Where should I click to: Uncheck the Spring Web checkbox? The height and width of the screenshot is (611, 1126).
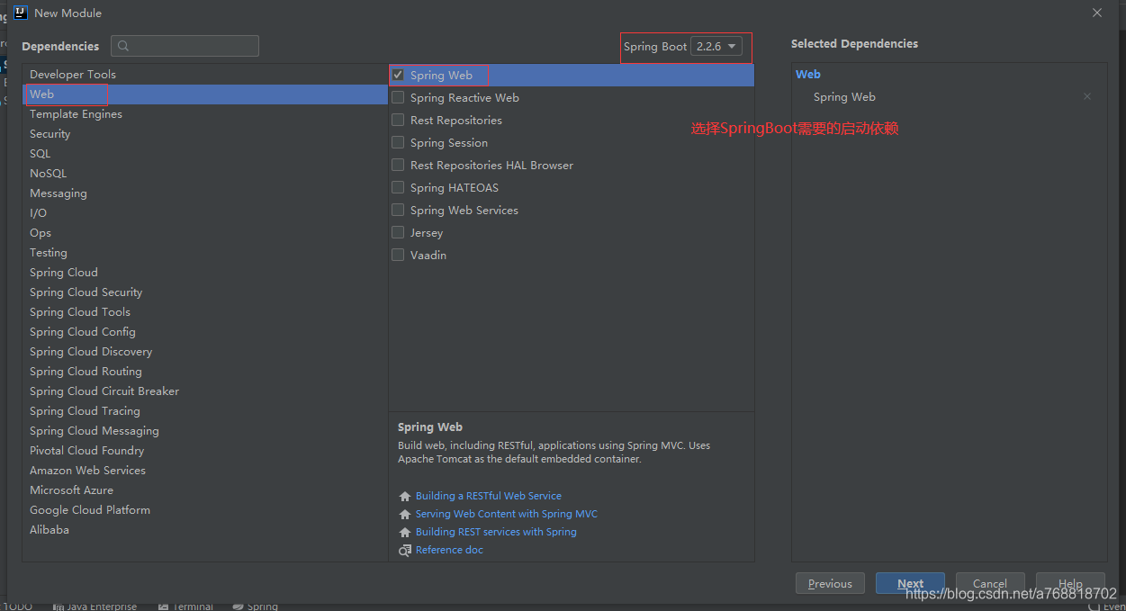click(x=398, y=76)
